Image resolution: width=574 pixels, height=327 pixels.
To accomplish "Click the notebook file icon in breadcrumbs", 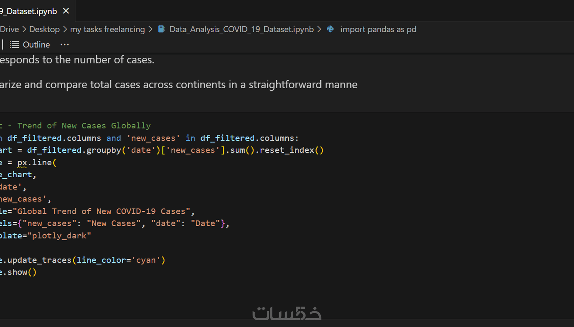I will point(161,29).
